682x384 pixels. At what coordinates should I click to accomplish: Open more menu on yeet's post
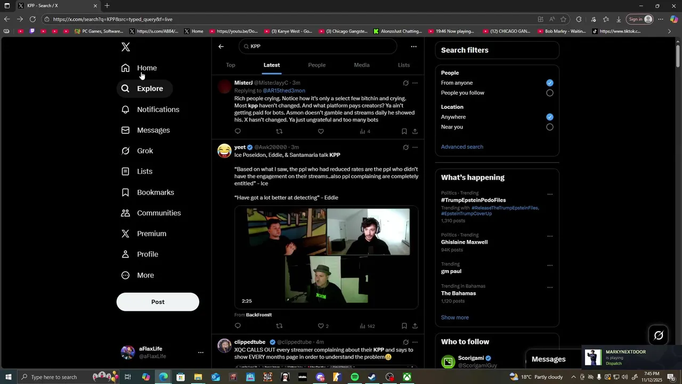[415, 147]
